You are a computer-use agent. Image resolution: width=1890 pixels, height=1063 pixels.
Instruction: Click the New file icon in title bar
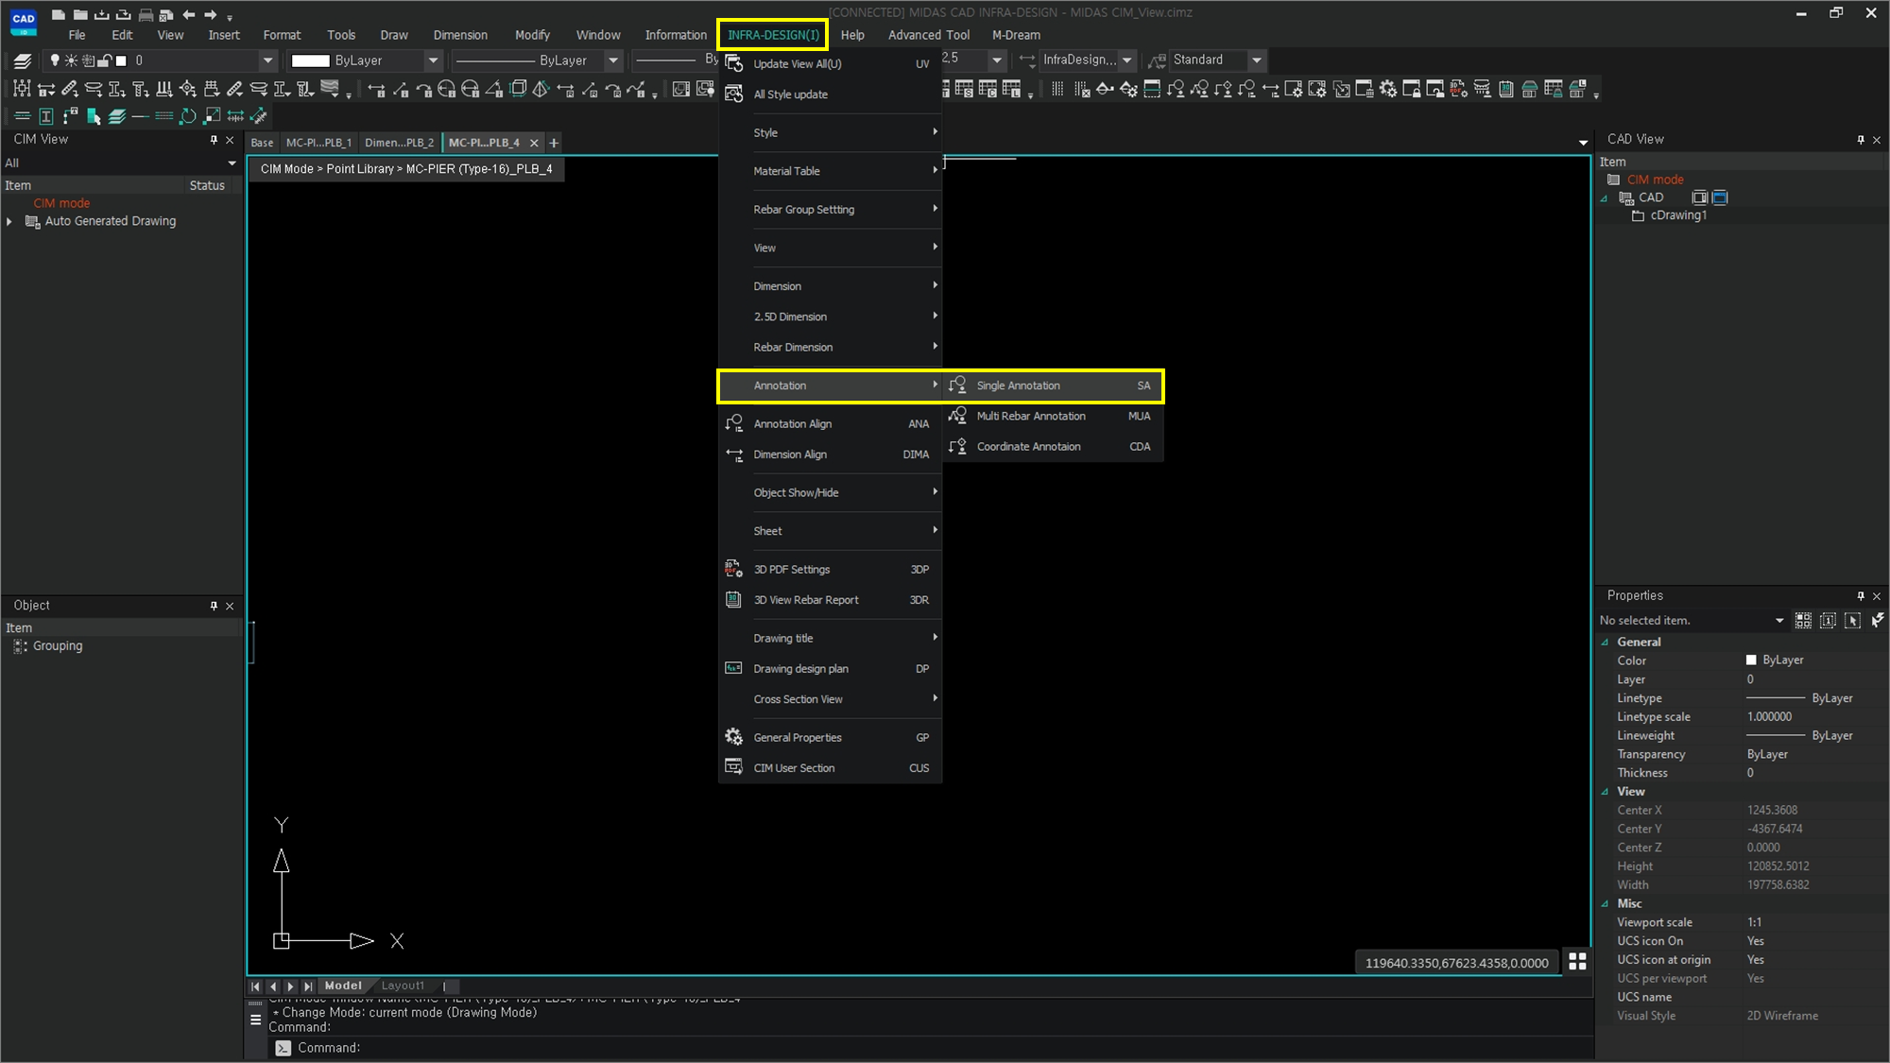pos(59,14)
